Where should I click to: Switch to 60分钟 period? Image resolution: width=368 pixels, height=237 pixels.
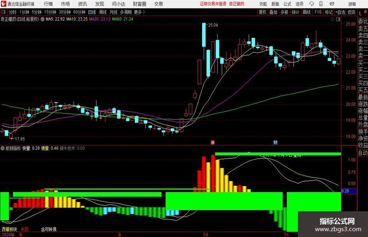click(x=79, y=12)
